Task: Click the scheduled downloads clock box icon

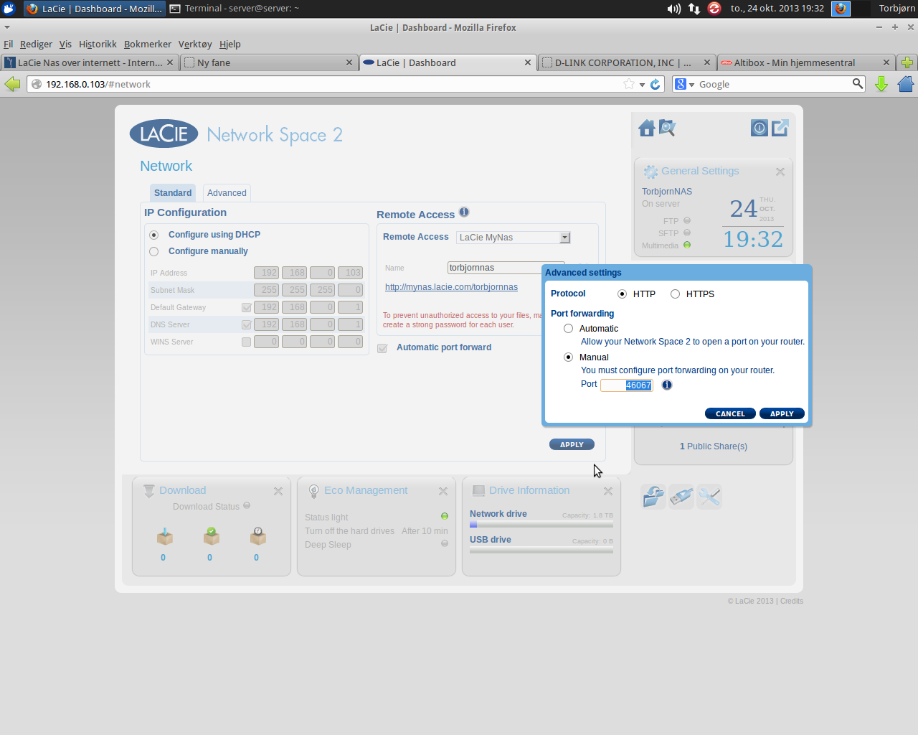Action: (x=258, y=536)
